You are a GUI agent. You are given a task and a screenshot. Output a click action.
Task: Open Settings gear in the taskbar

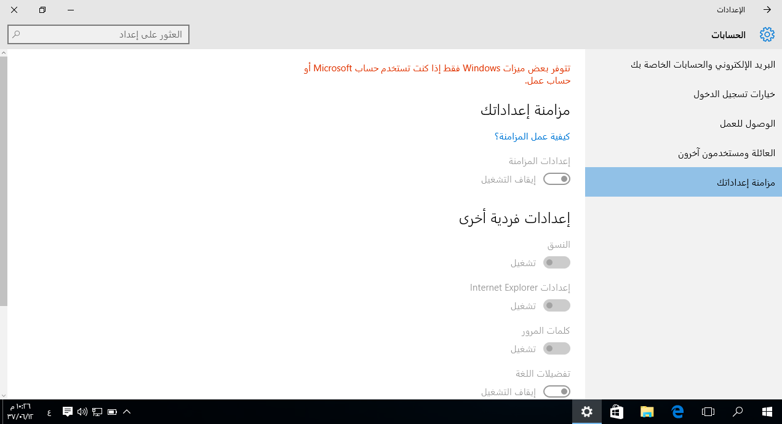[x=587, y=412]
